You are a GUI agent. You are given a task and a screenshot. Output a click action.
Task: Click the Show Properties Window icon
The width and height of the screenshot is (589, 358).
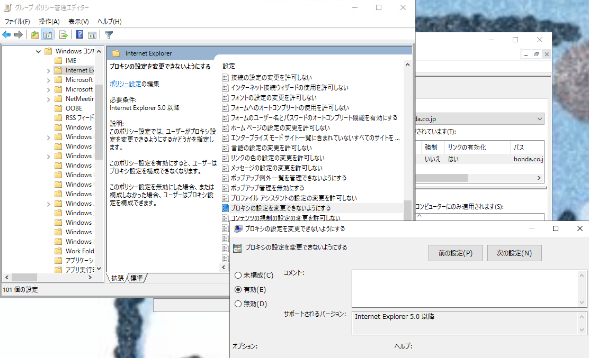93,34
